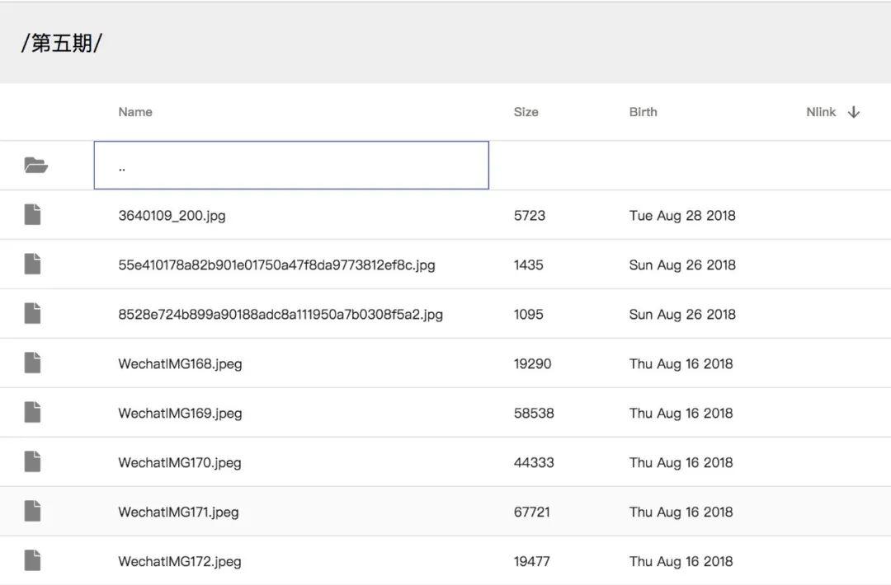Image resolution: width=891 pixels, height=585 pixels.
Task: Toggle sort direction arrow next to Nlink
Action: pyautogui.click(x=854, y=112)
